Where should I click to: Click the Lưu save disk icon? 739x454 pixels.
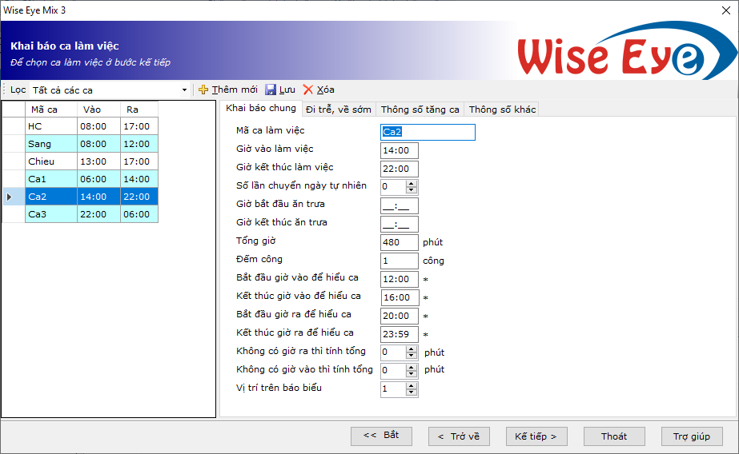click(x=271, y=90)
